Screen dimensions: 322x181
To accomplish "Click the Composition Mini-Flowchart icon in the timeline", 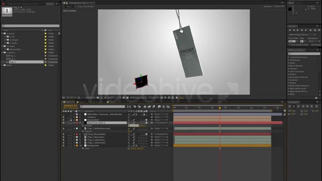I will [129, 107].
